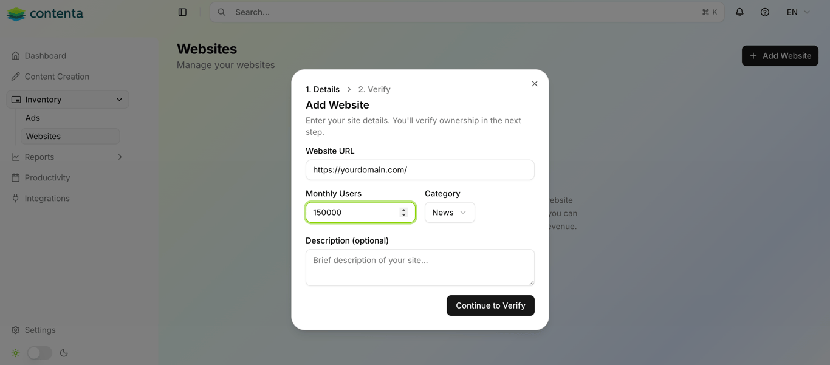
Task: Click the search magnifier icon
Action: pos(222,12)
